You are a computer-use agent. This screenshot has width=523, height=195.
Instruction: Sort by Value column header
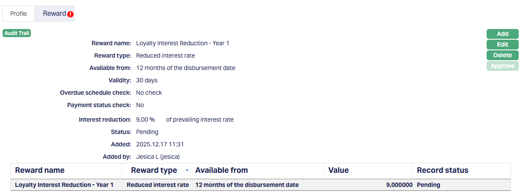click(x=339, y=170)
